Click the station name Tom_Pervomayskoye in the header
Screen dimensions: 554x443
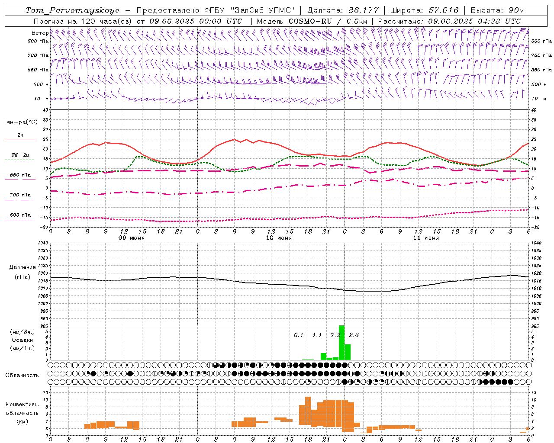coord(72,10)
